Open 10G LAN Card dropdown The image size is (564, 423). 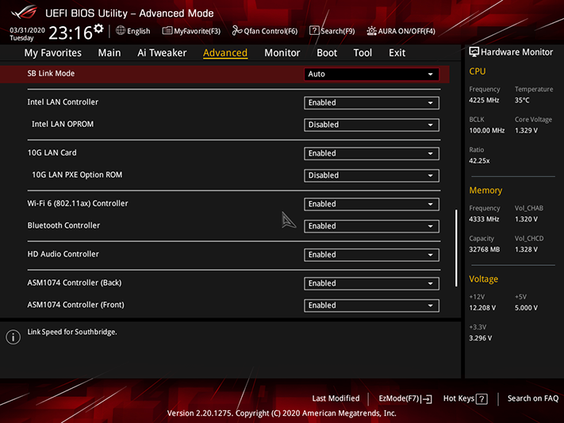click(371, 154)
